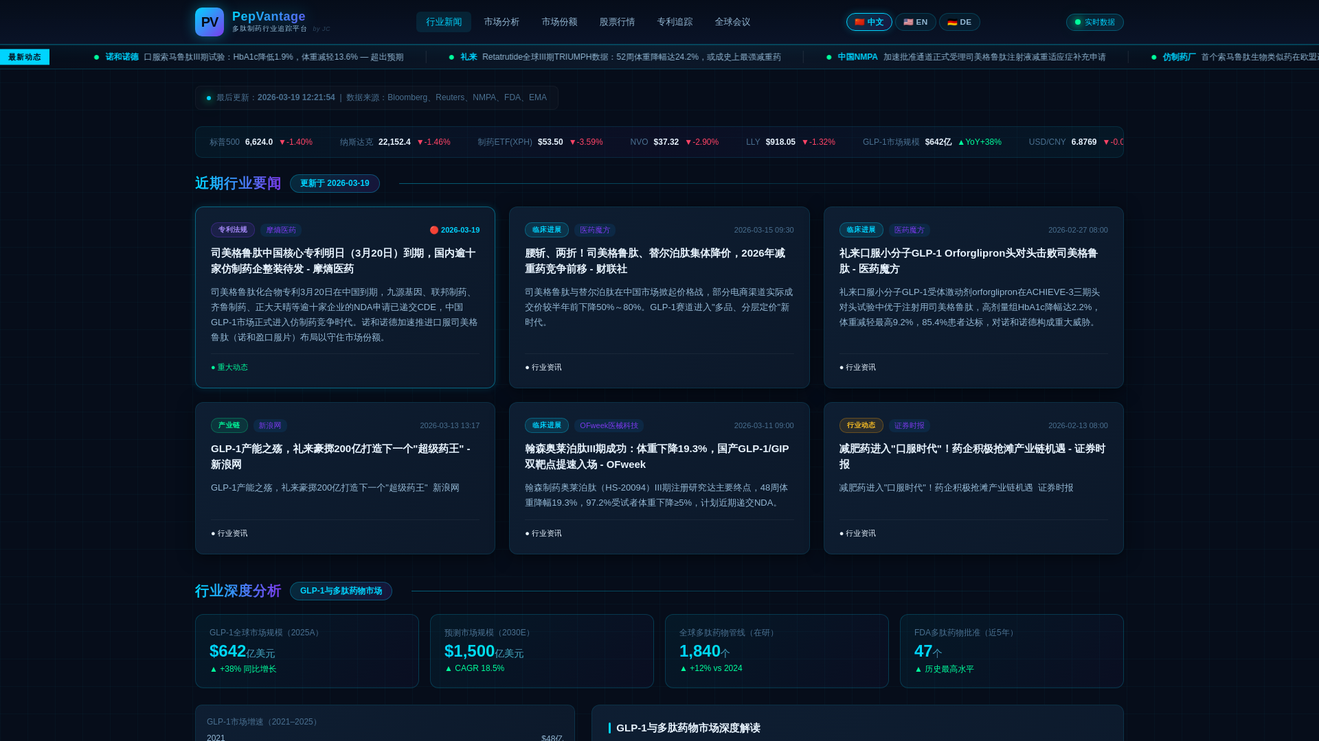Viewport: 1319px width, 741px height.
Task: Click 医药魔方 source tag on 腰斩 card
Action: tap(595, 230)
